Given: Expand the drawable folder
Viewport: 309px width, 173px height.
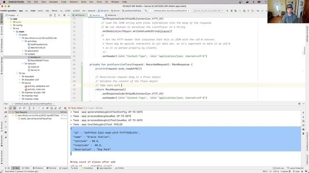Looking at the screenshot, I should (x=20, y=76).
